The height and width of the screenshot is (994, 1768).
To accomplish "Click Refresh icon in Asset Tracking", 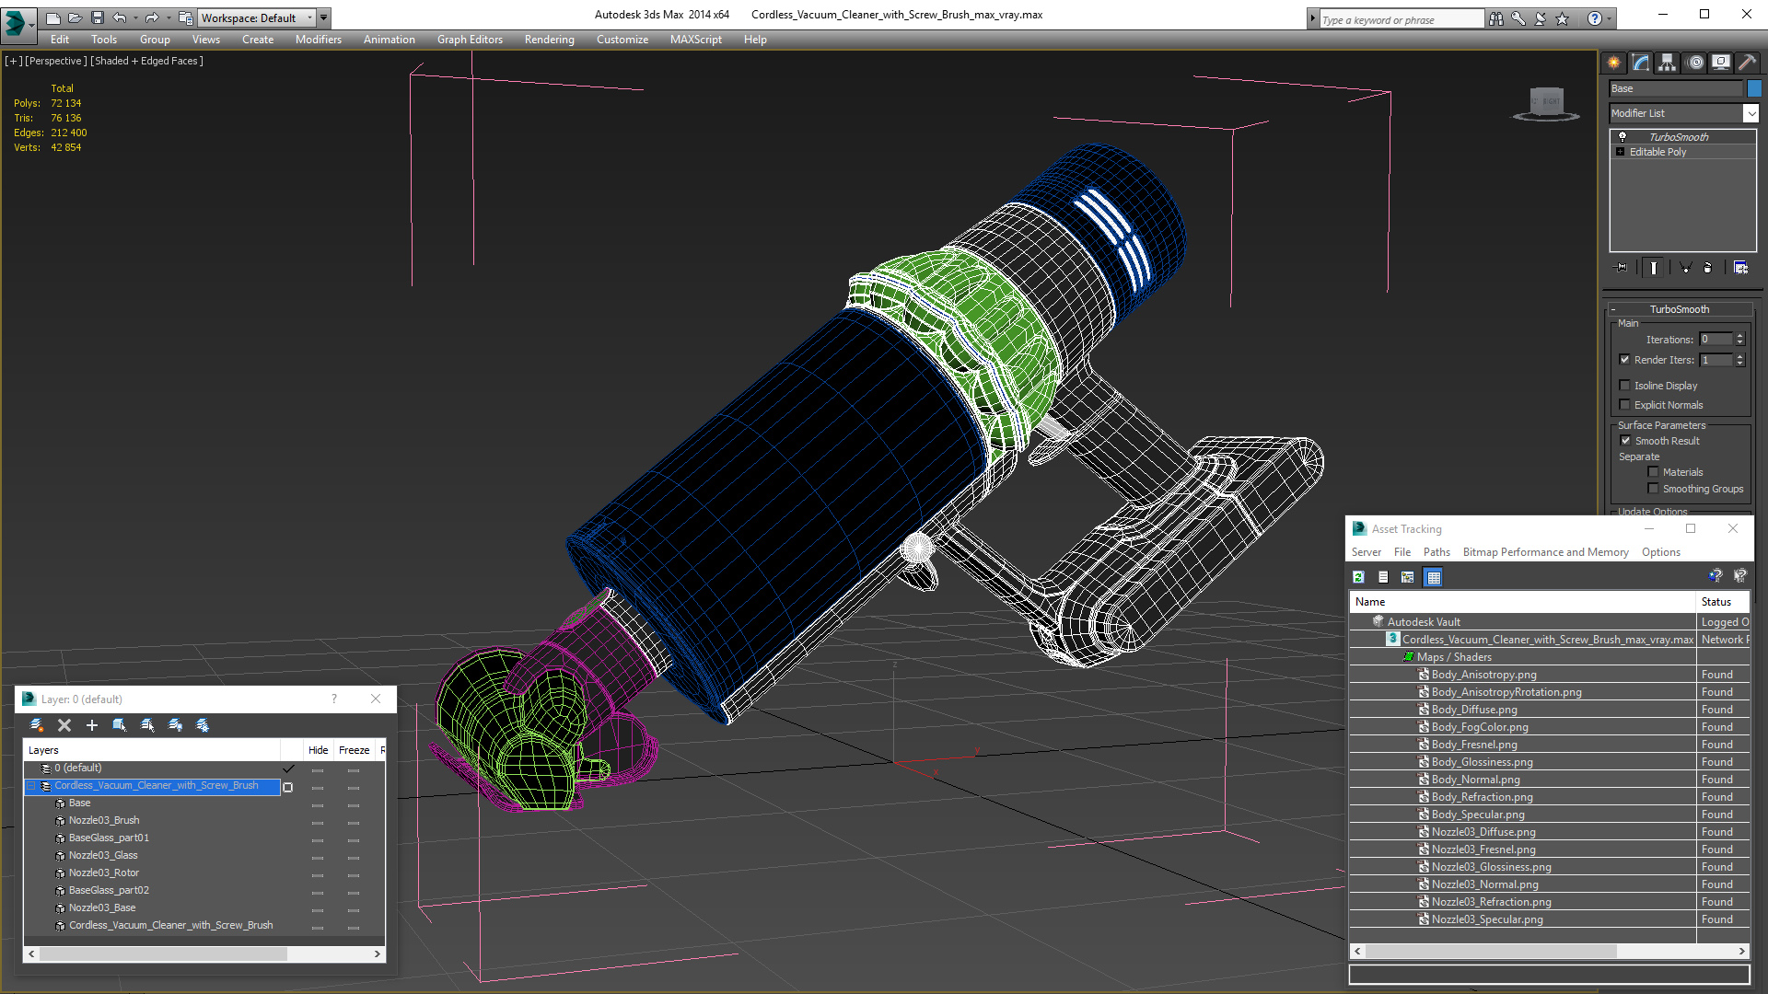I will click(1358, 577).
